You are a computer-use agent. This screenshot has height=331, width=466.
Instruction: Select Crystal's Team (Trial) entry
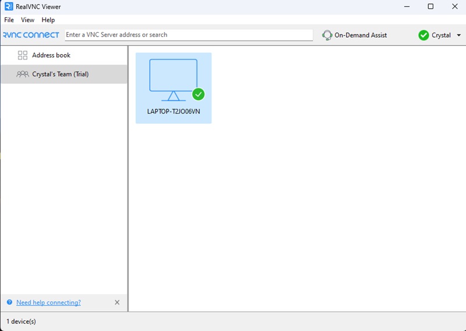[64, 74]
